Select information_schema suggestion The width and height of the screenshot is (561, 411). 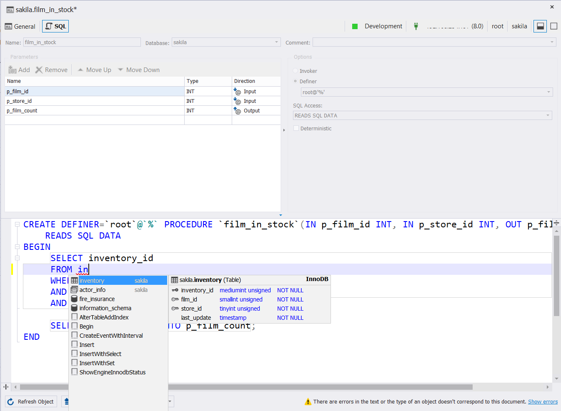click(x=119, y=308)
